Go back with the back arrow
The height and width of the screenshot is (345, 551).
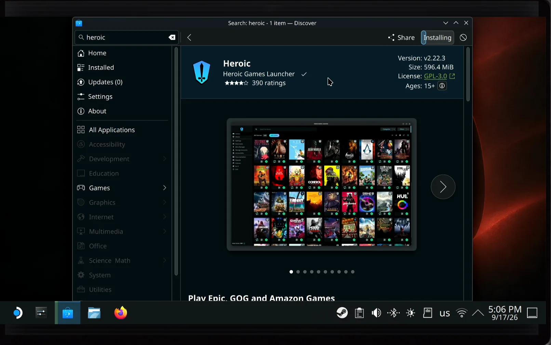coord(189,38)
